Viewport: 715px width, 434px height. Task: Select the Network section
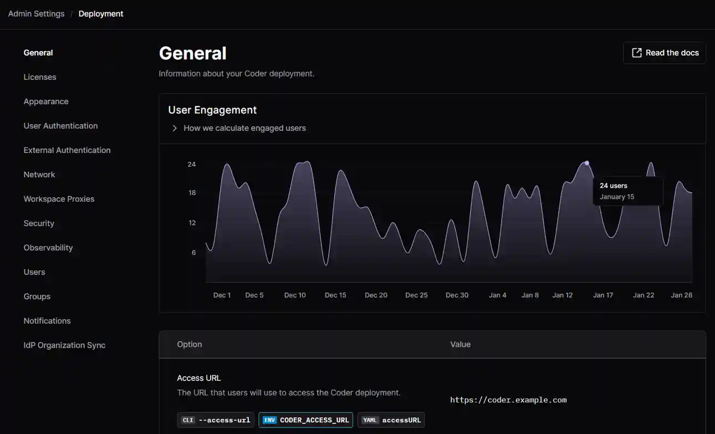point(39,174)
